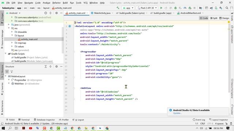The height and width of the screenshot is (131, 234).
Task: Collapse all nodes in Structure panel
Action: click(50, 66)
